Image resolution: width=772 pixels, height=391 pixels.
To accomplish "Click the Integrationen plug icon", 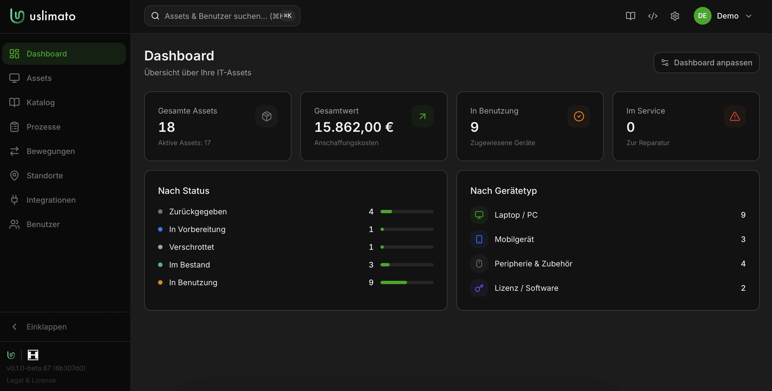I will [14, 200].
